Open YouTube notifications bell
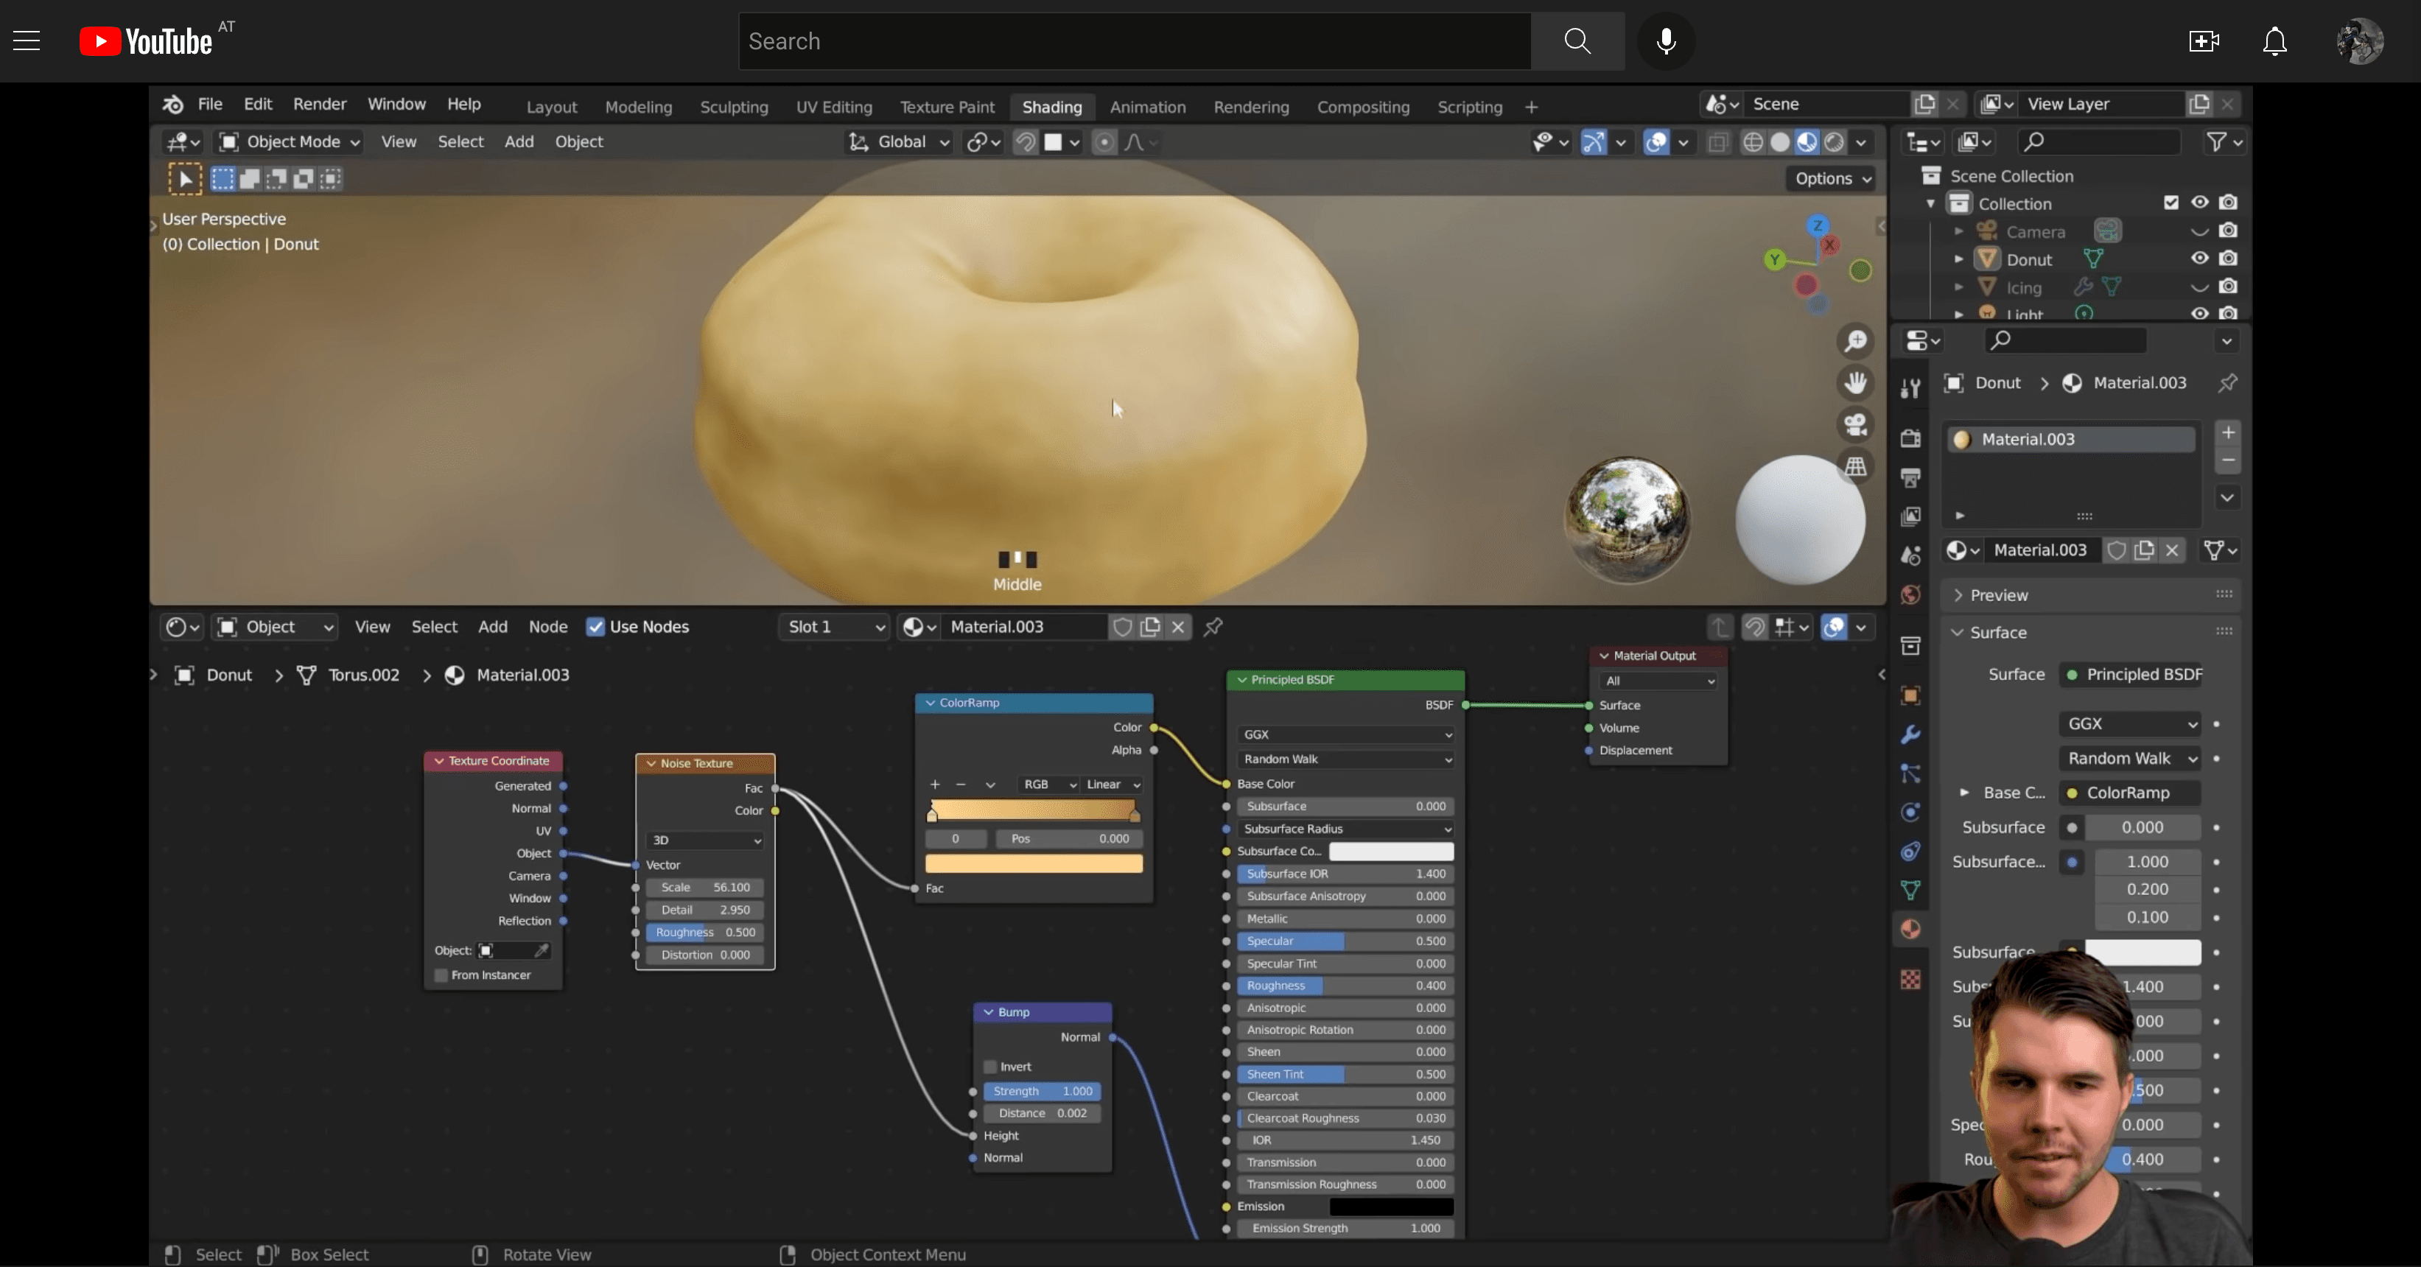 point(2274,41)
